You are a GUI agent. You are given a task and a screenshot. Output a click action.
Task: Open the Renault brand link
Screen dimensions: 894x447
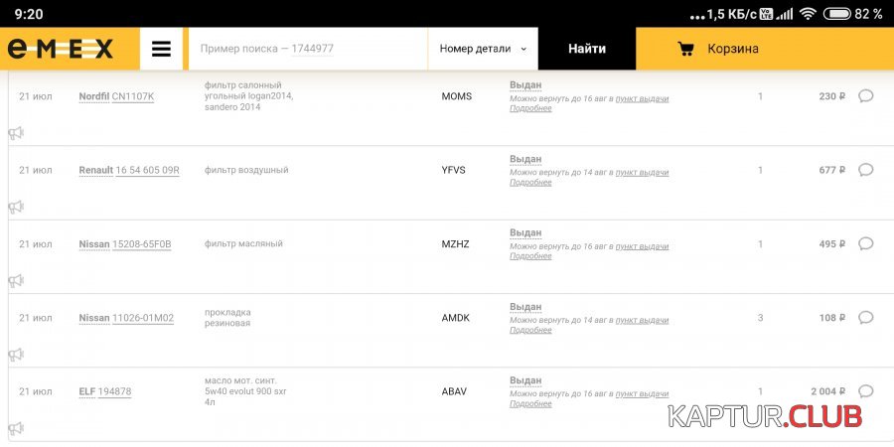click(95, 171)
